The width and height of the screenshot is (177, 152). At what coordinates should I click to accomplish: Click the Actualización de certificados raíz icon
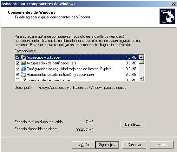coord(23,63)
